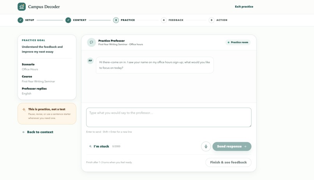Click the Context step checkmark circle
Screen dimensions: 314x180
point(68,20)
